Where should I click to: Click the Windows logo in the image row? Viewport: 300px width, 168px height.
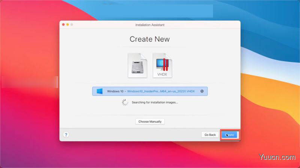click(99, 91)
